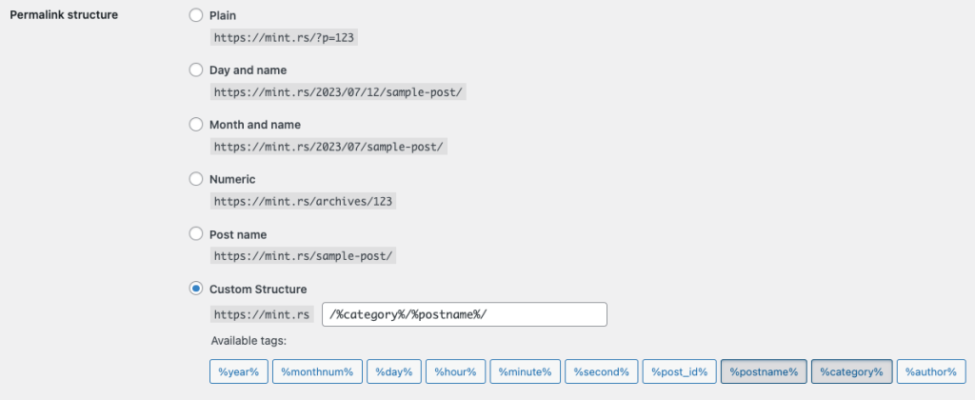
Task: Add the %hour% tag
Action: [x=456, y=371]
